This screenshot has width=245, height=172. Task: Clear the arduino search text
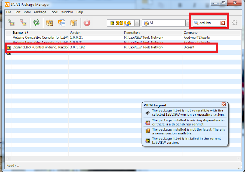click(223, 23)
